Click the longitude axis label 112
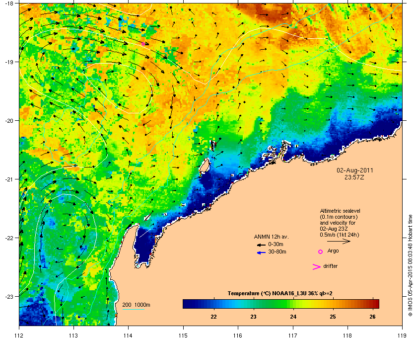Viewport: 417px width, 338px height. point(19,335)
